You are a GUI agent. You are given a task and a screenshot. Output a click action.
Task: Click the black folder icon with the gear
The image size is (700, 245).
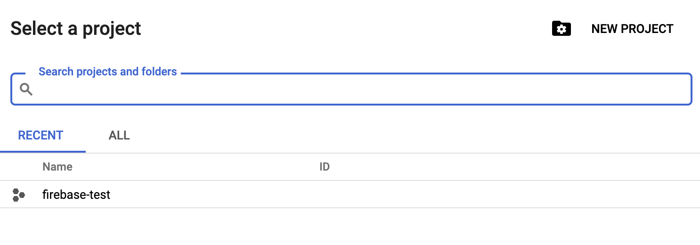point(561,29)
